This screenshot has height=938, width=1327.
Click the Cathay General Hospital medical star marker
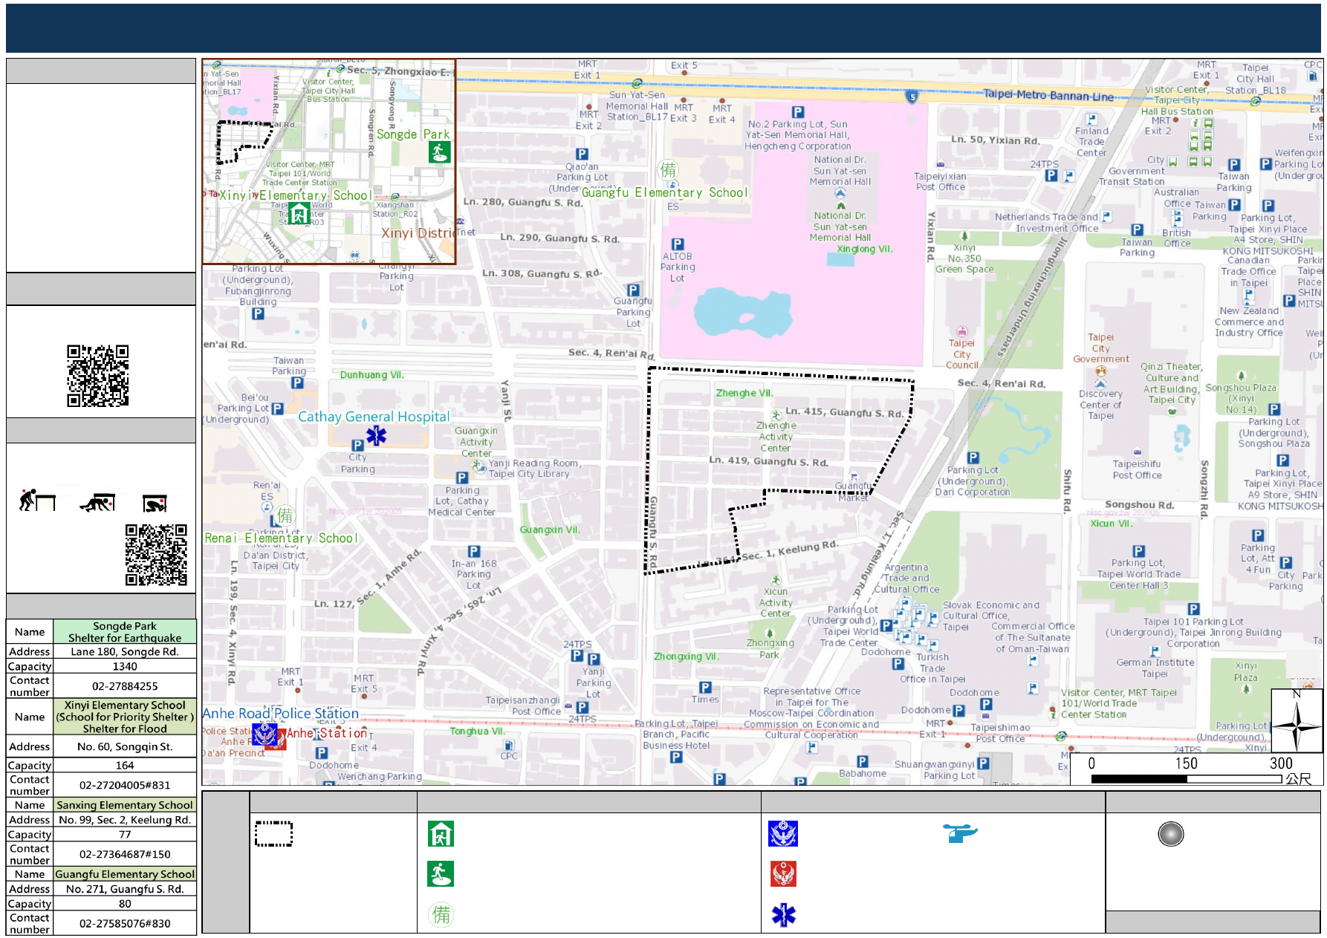coord(376,436)
